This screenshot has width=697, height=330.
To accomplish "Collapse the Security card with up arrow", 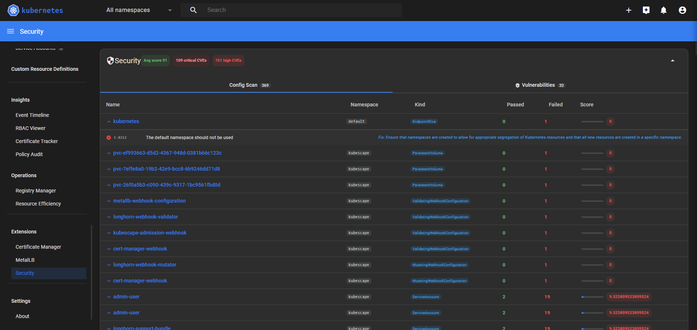I will (673, 61).
